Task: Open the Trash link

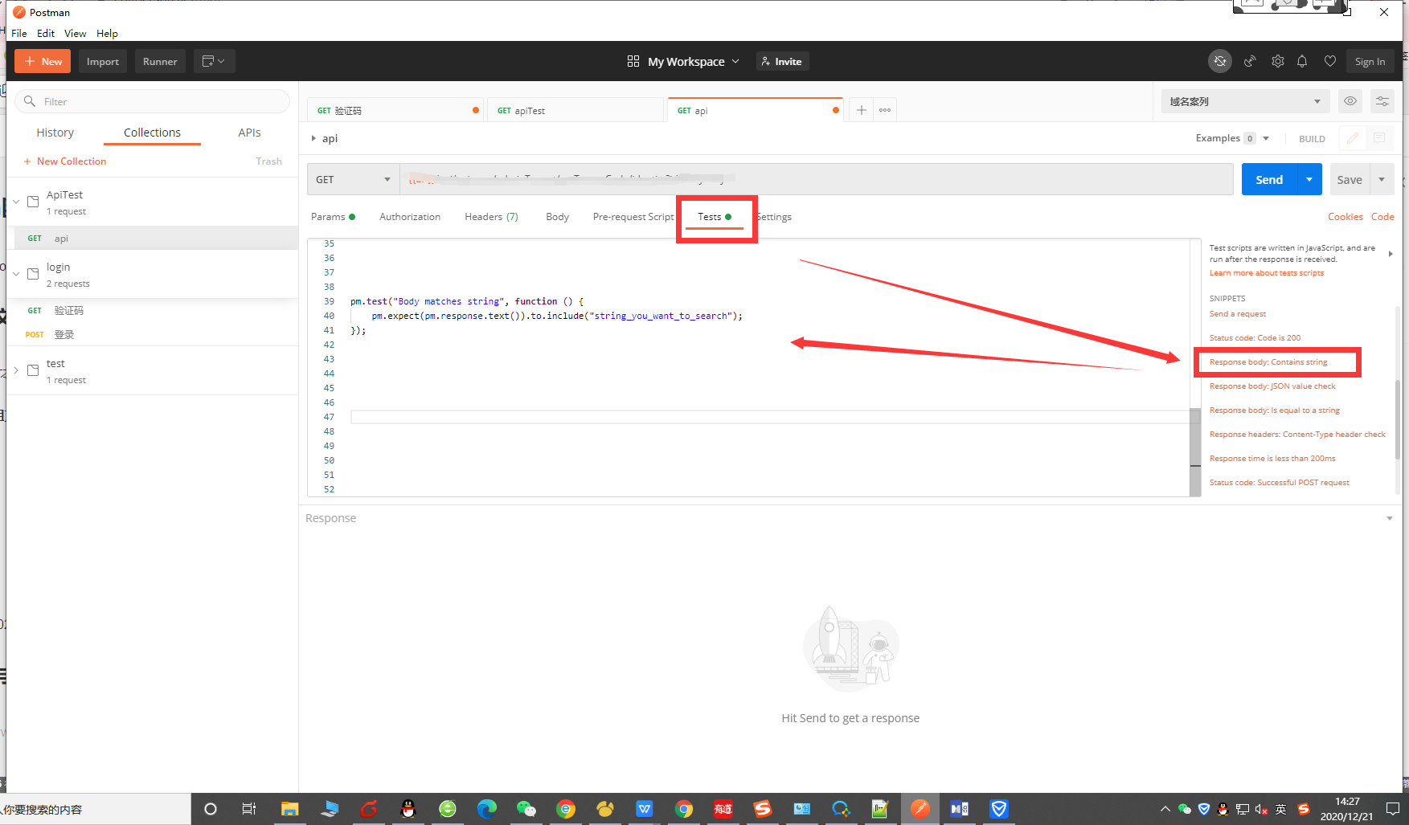Action: tap(268, 161)
